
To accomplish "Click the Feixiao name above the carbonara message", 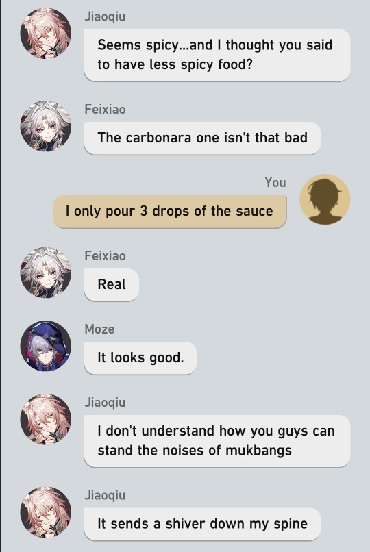I will pos(105,110).
